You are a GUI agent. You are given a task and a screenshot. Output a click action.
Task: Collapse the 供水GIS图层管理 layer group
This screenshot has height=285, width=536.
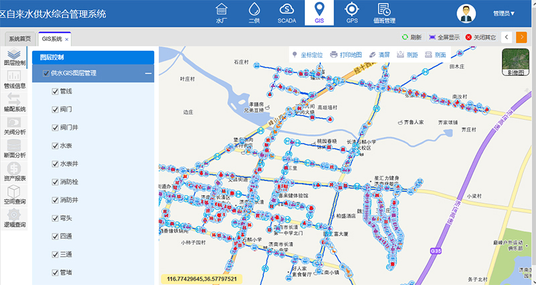click(x=148, y=73)
